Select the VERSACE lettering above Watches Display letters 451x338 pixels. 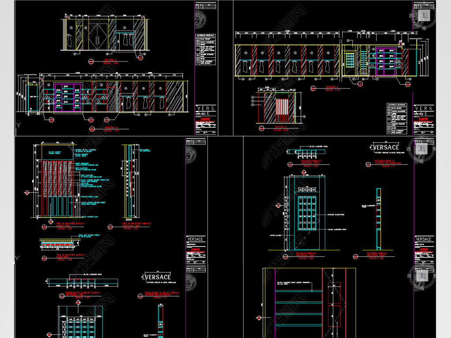385,147
